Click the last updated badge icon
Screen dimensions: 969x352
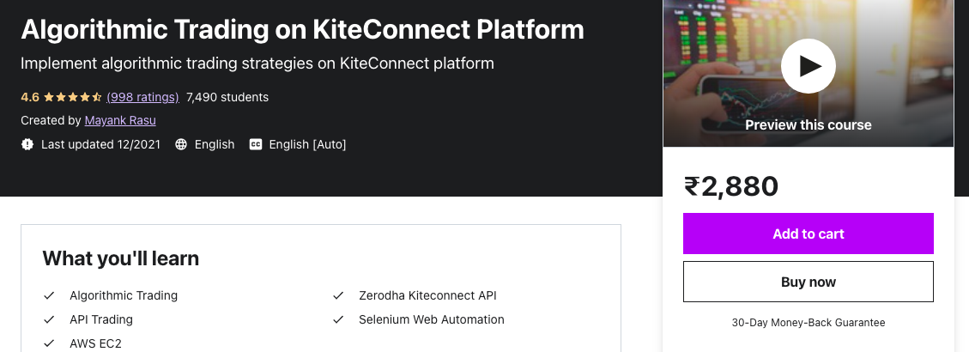[x=27, y=144]
